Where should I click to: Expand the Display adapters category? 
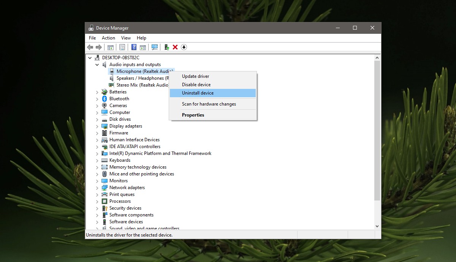coord(97,126)
